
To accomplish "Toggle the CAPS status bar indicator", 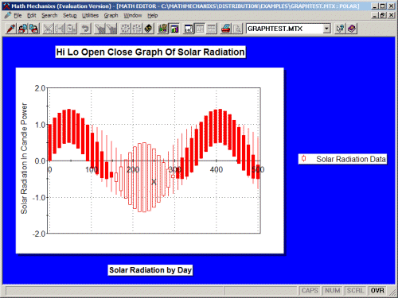I will [x=310, y=291].
